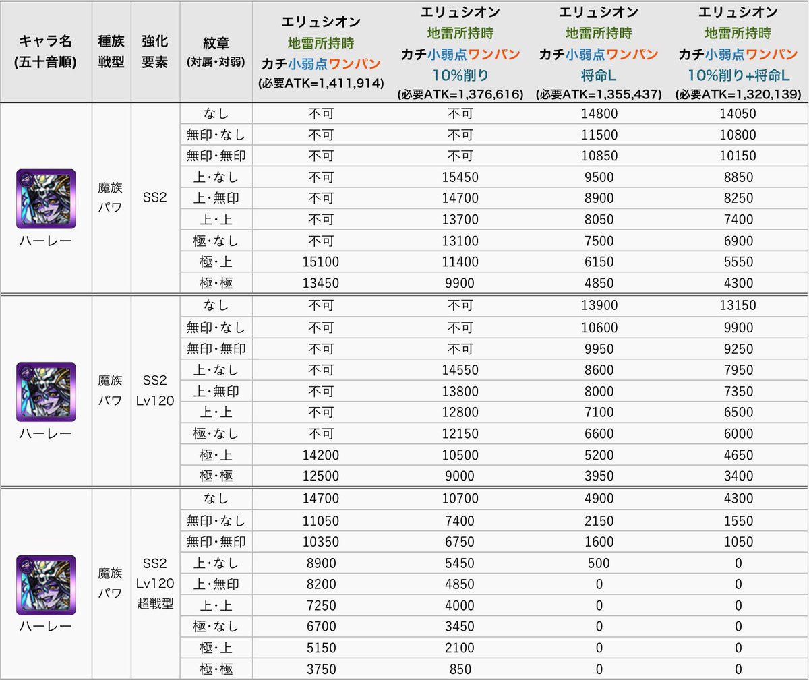Select the 紋章(対属・対弱) header cell
Image resolution: width=809 pixels, height=680 pixels.
pos(216,51)
